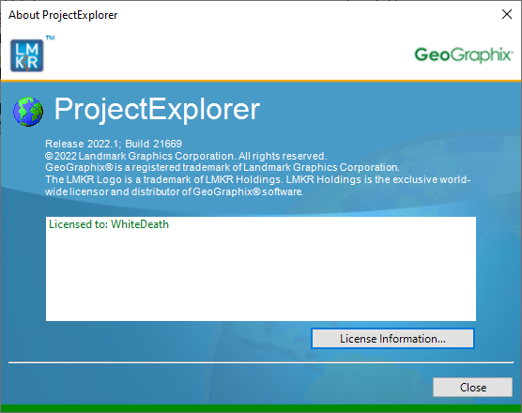
Task: Open the License Information dialog
Action: [x=392, y=339]
